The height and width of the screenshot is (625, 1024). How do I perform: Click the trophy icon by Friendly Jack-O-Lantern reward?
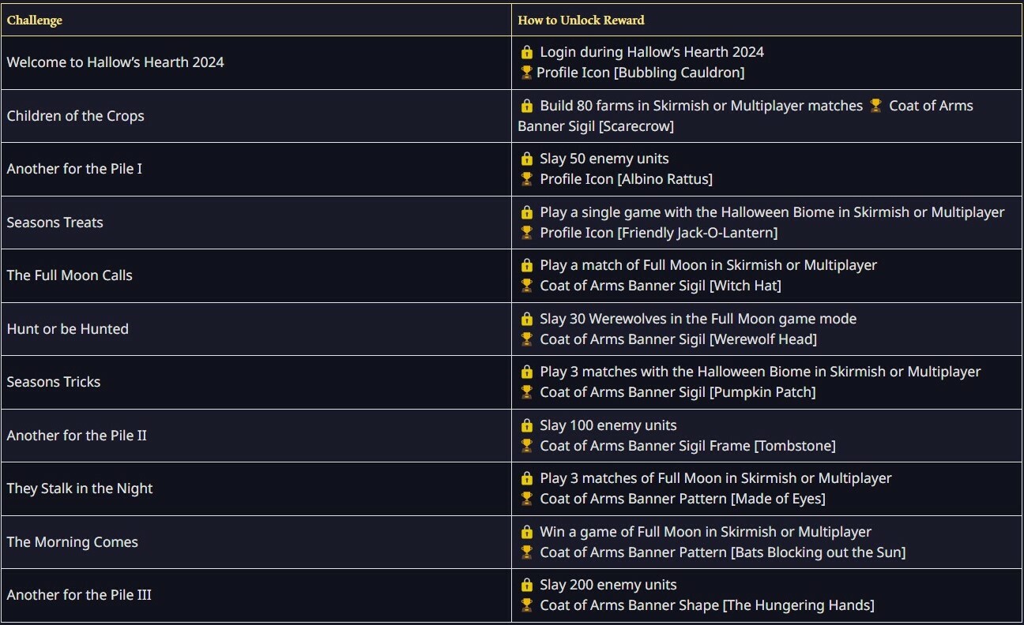(x=527, y=233)
